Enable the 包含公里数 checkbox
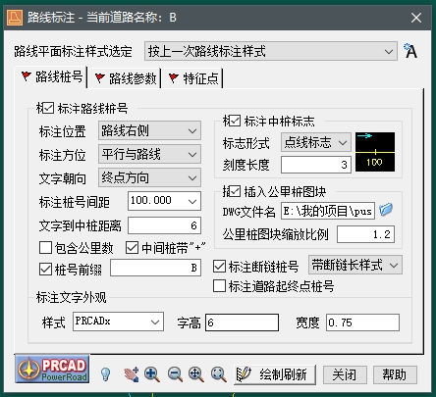Viewport: 436px width, 397px height. pyautogui.click(x=45, y=248)
